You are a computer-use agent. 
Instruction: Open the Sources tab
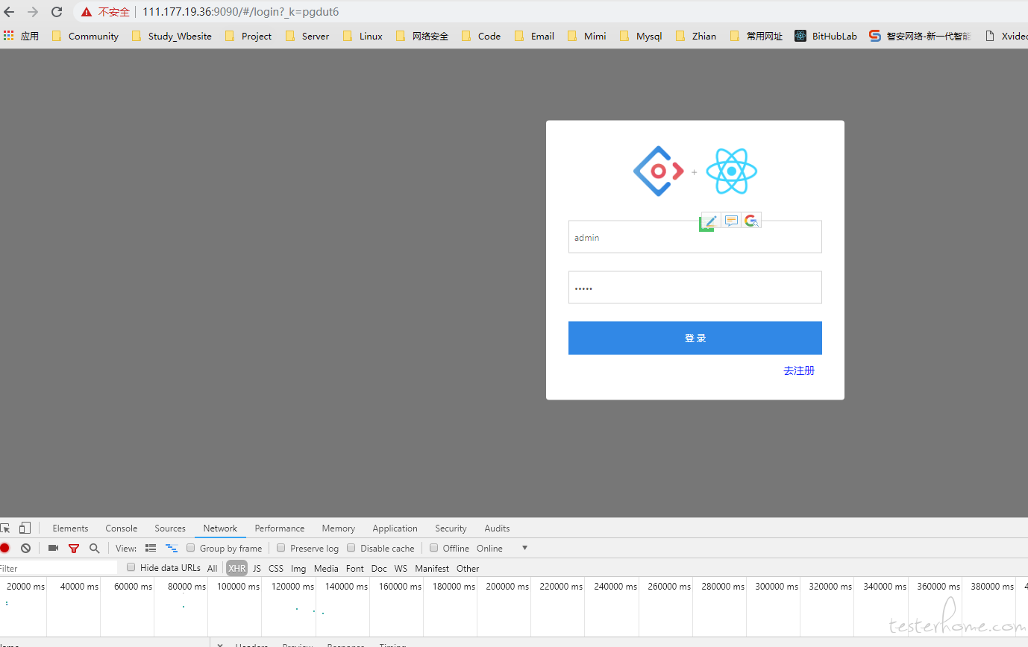pyautogui.click(x=170, y=528)
